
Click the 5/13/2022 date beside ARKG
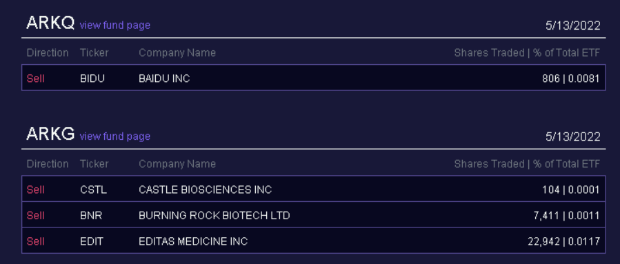point(573,137)
